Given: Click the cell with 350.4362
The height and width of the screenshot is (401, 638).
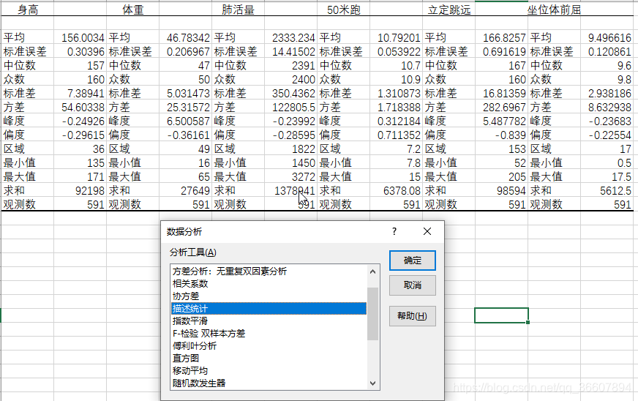Looking at the screenshot, I should pos(291,93).
